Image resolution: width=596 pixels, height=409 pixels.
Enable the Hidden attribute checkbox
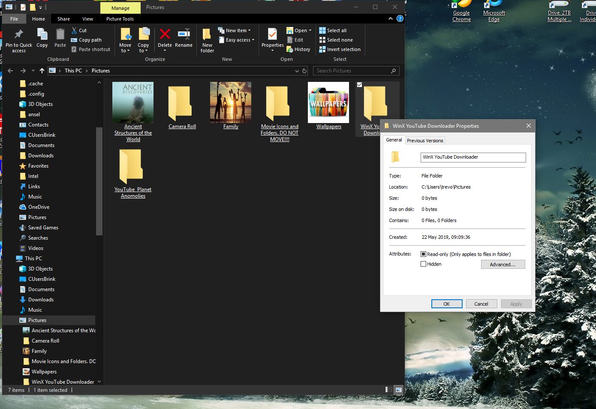click(x=423, y=264)
